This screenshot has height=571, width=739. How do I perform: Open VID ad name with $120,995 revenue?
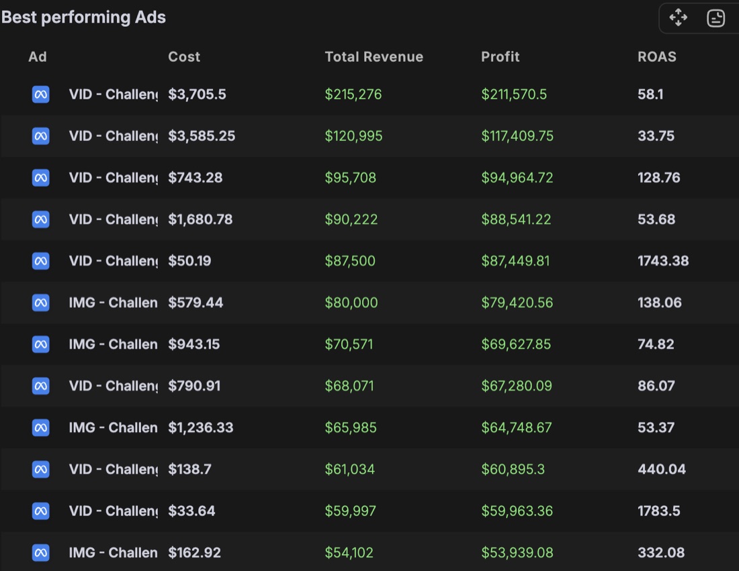[113, 136]
